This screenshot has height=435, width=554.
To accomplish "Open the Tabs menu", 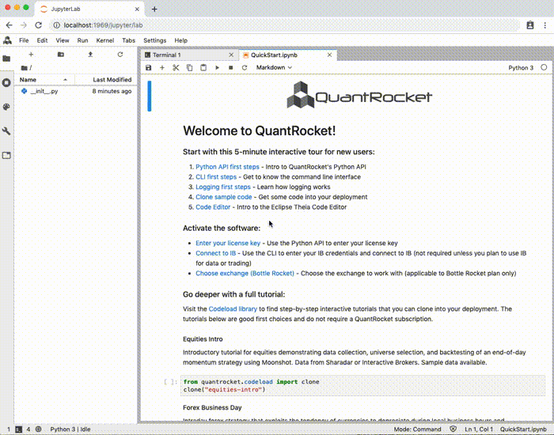I will tap(128, 40).
